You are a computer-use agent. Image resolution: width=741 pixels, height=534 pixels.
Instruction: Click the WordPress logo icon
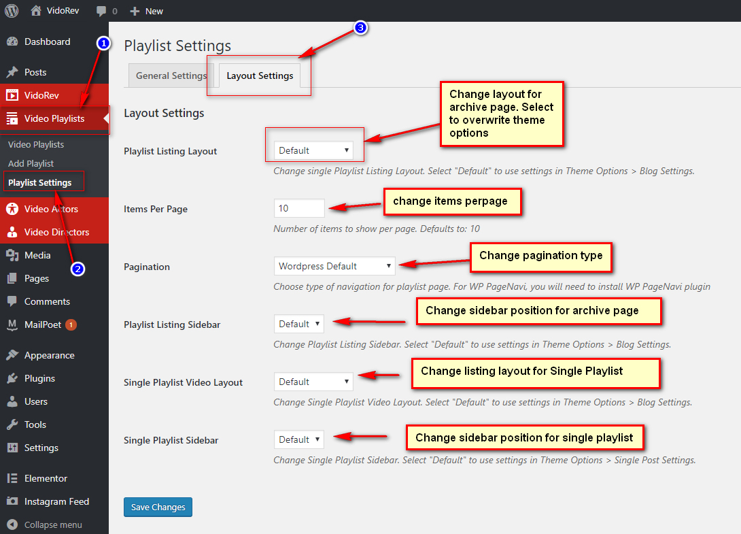12,11
